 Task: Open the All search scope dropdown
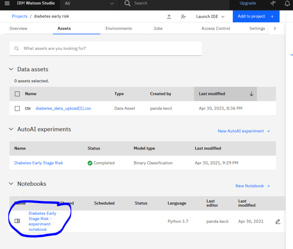click(89, 3)
